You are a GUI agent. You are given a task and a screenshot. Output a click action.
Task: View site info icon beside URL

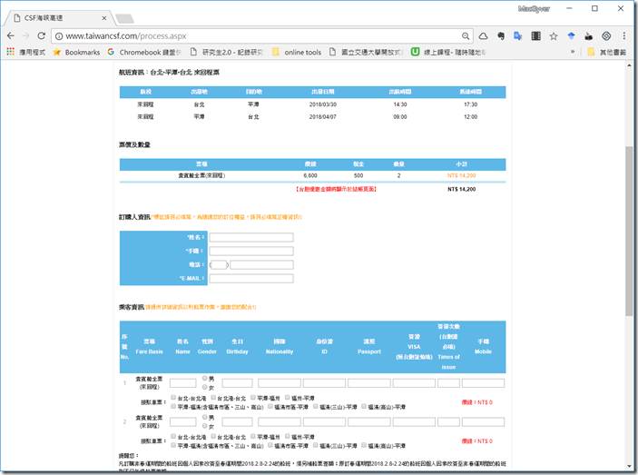tap(59, 36)
